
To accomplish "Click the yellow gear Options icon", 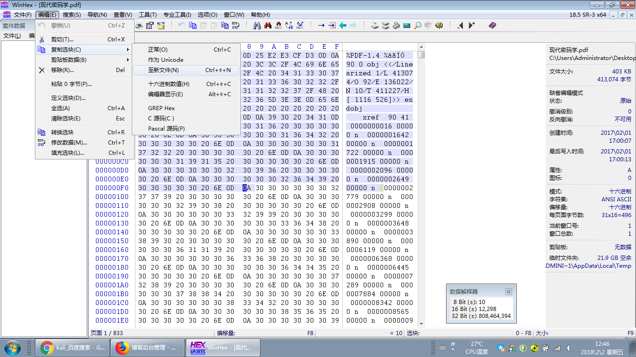I will click(x=439, y=26).
